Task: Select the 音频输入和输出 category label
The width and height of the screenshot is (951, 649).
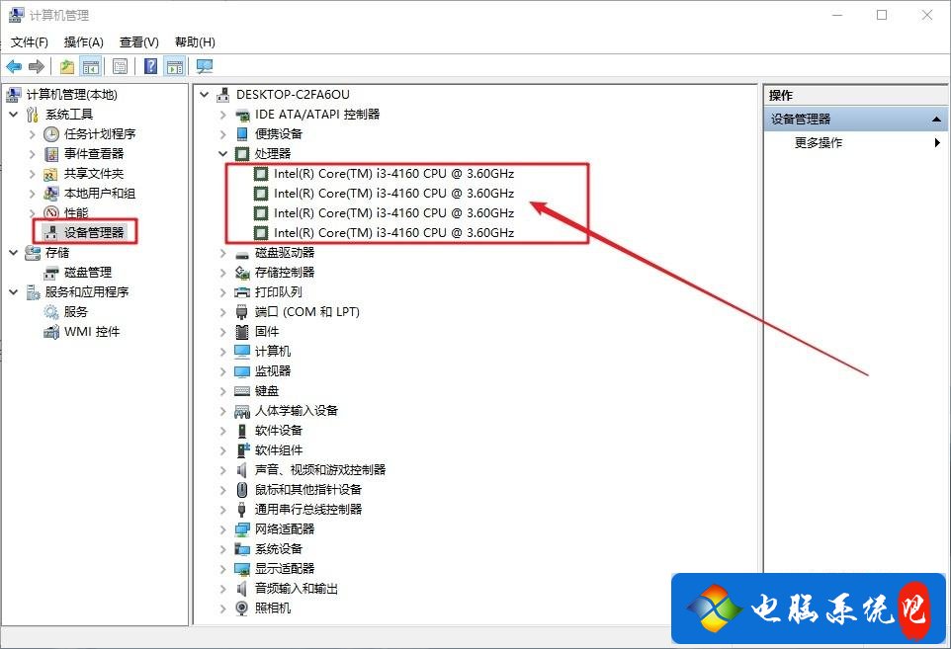Action: pyautogui.click(x=296, y=589)
